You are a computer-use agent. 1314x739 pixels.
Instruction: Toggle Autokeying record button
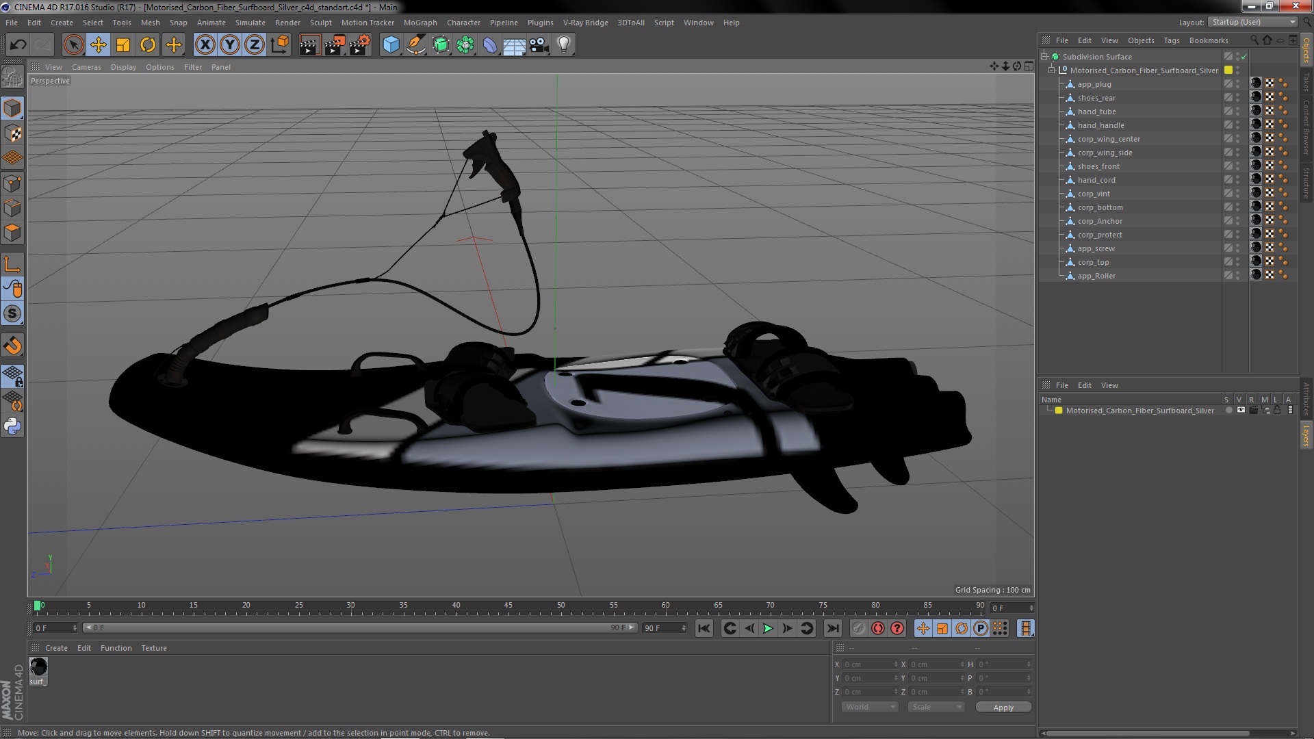pyautogui.click(x=878, y=628)
